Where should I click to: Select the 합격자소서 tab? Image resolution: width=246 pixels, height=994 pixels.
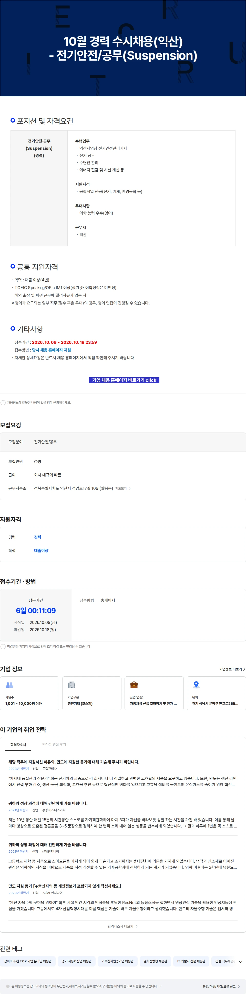(18, 745)
